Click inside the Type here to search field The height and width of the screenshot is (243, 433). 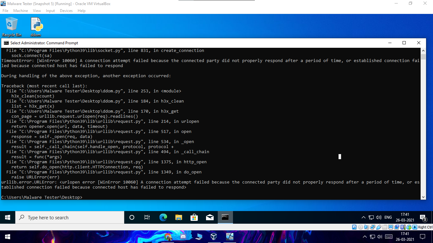[70, 217]
